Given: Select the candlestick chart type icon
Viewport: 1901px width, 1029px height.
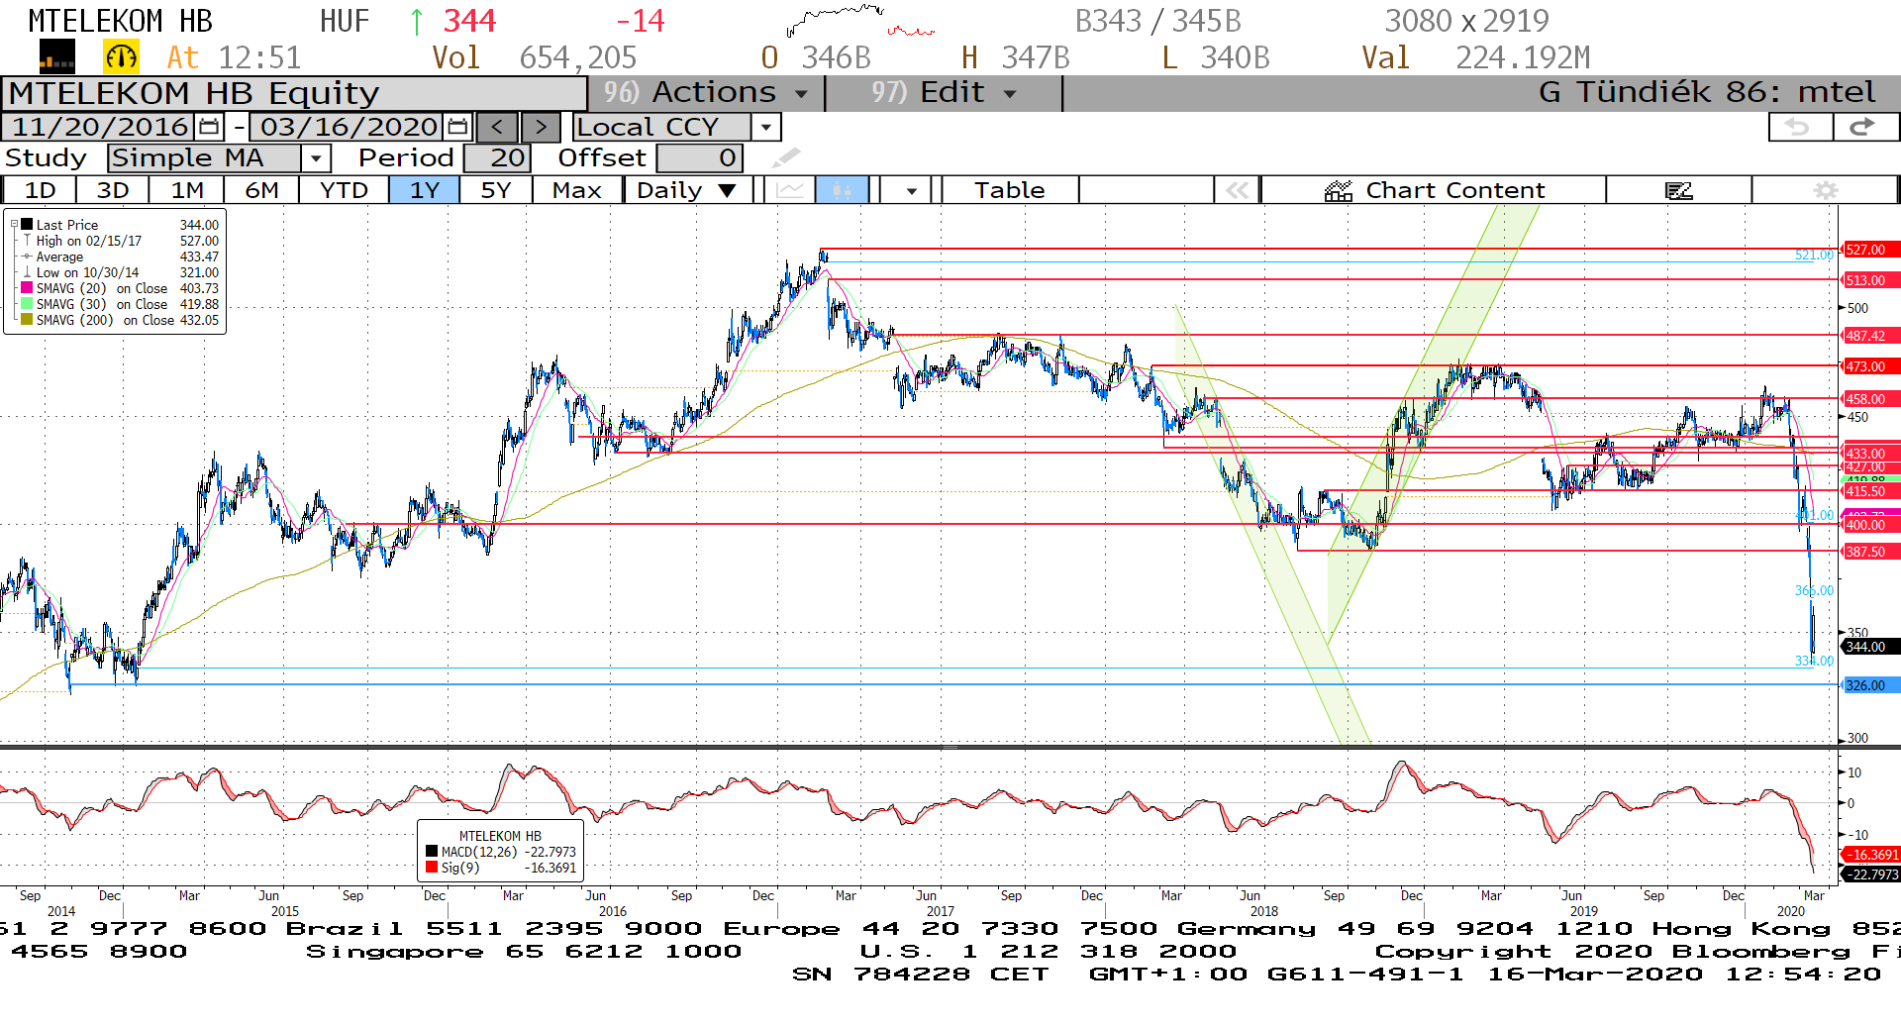Looking at the screenshot, I should (x=843, y=190).
